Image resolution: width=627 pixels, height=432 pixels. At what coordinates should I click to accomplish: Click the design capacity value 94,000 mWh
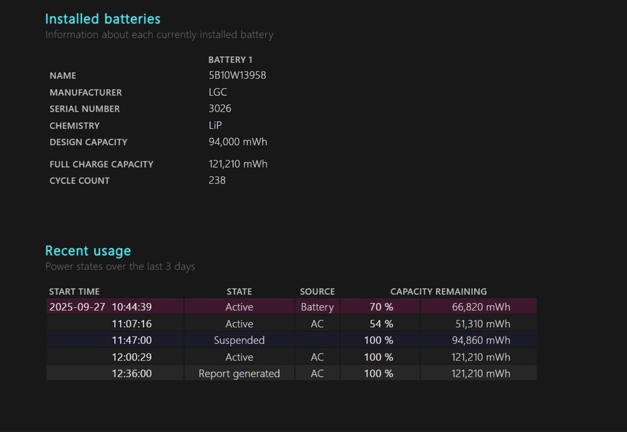coord(238,142)
